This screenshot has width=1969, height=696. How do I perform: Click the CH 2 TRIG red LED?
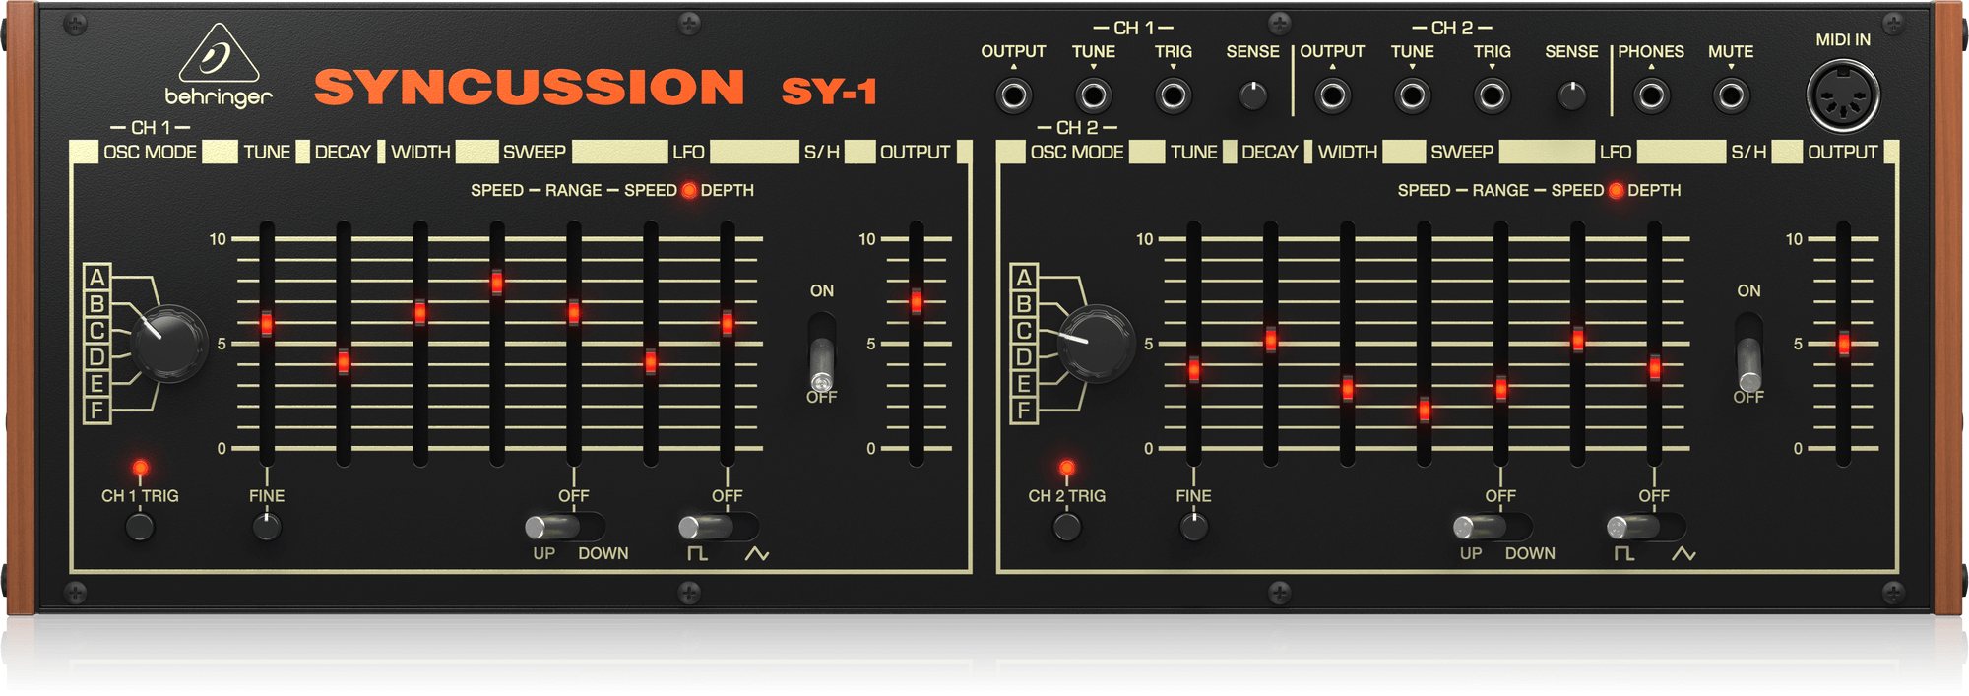pyautogui.click(x=1067, y=468)
